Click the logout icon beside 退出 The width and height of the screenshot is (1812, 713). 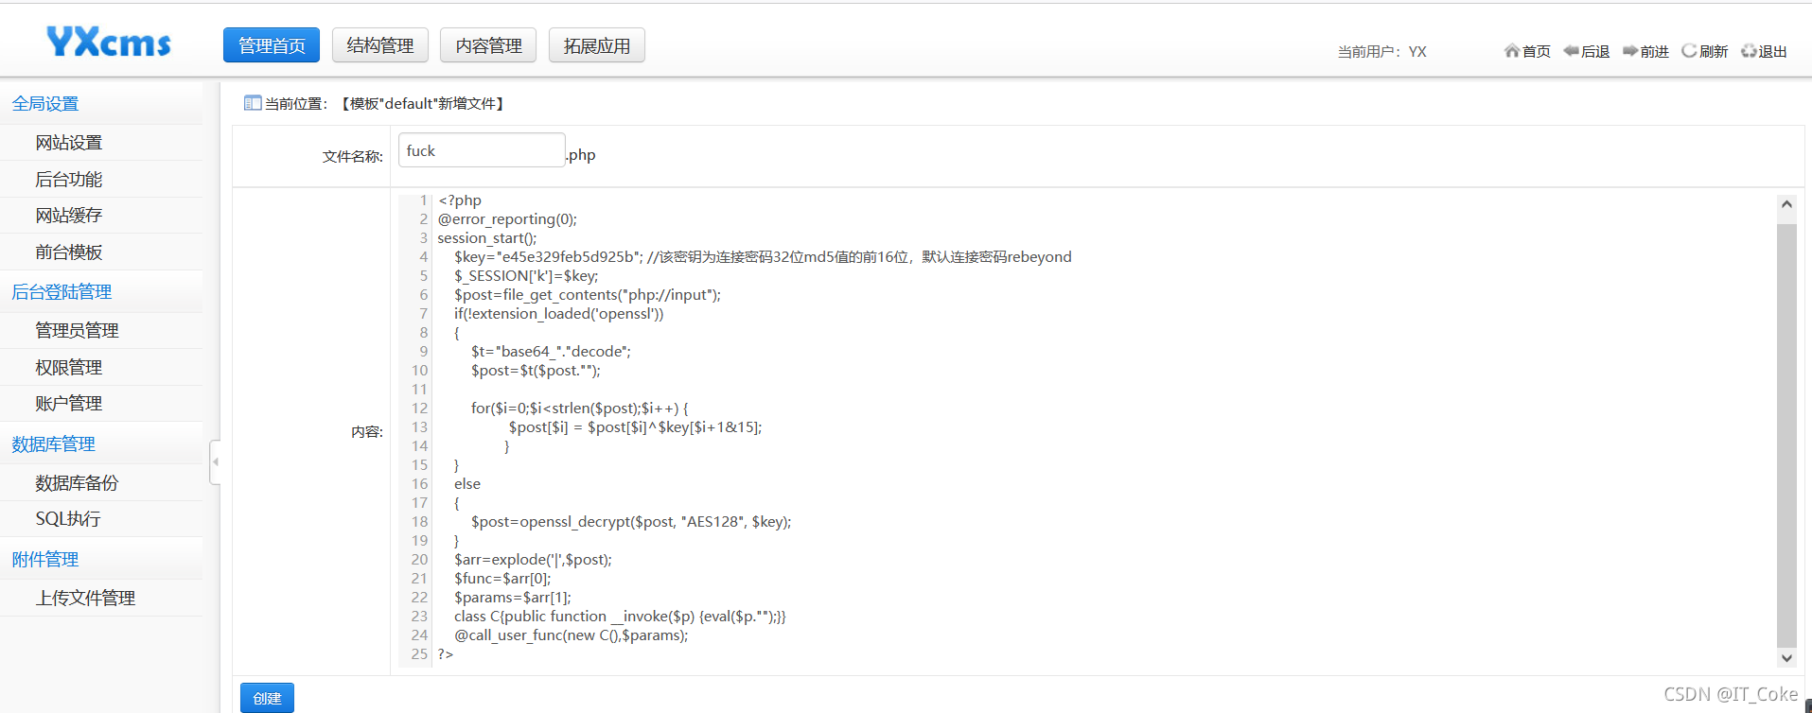[1749, 51]
